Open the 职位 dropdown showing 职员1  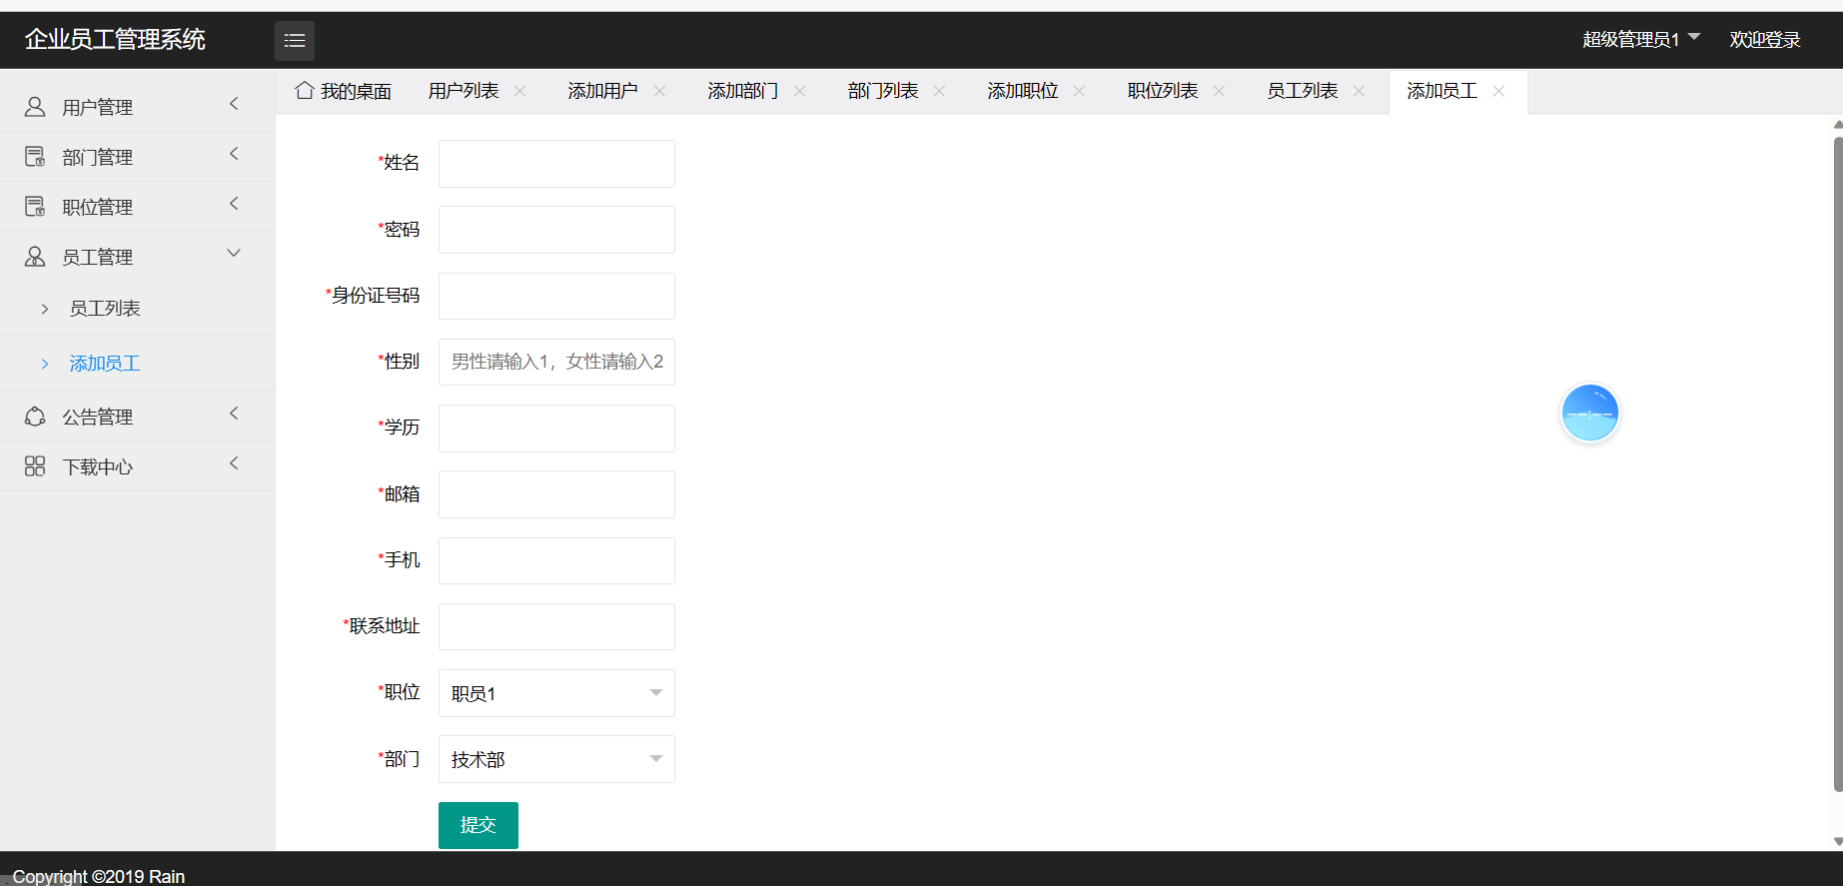click(556, 693)
